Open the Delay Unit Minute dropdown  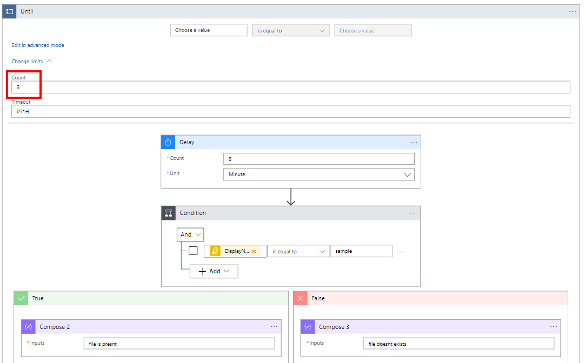(x=319, y=174)
